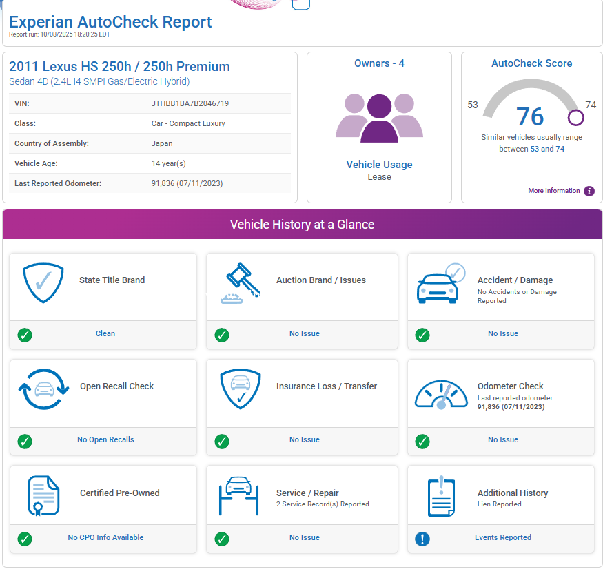Click the Service / Repair lift icon
This screenshot has height=569, width=603.
(x=238, y=496)
